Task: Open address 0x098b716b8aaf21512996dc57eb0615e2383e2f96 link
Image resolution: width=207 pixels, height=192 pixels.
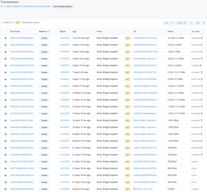Action: click(27, 6)
